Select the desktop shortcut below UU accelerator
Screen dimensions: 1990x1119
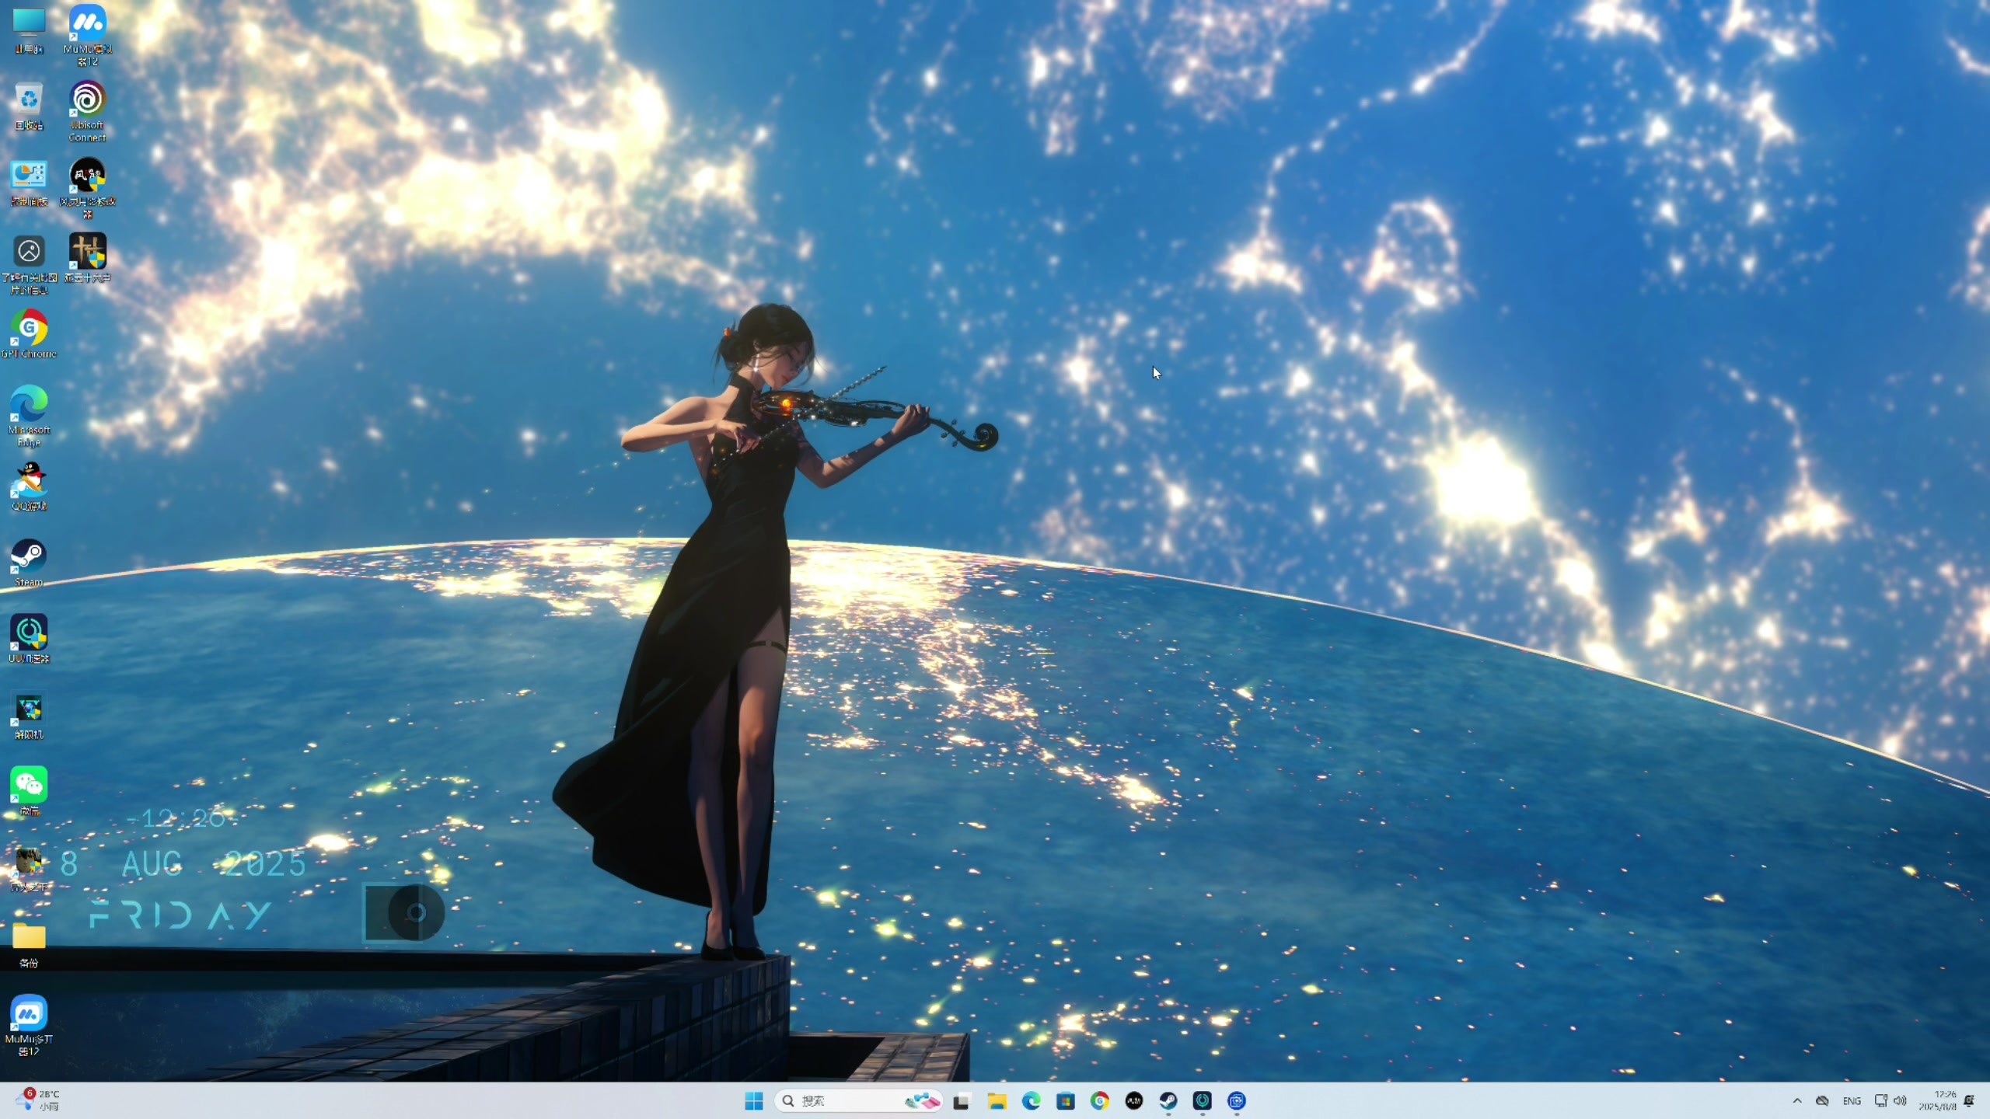pyautogui.click(x=29, y=715)
